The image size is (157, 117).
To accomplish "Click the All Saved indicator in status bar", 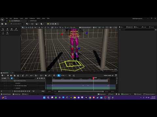I will (138, 94).
